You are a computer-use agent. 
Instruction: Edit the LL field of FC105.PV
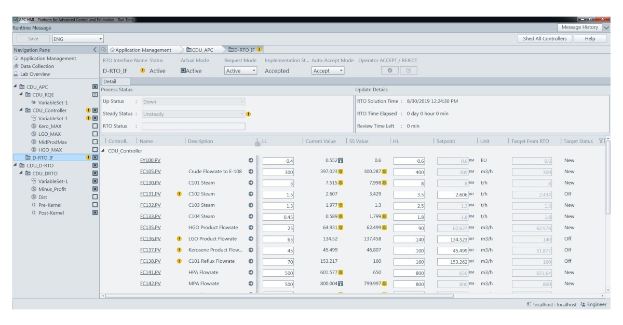(279, 172)
